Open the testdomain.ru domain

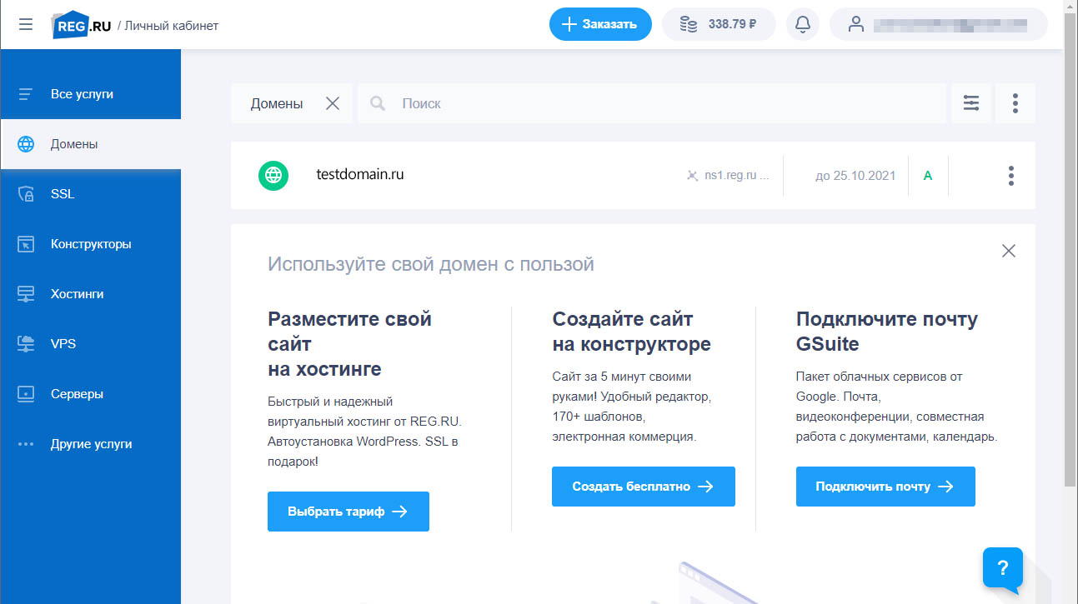click(x=360, y=175)
